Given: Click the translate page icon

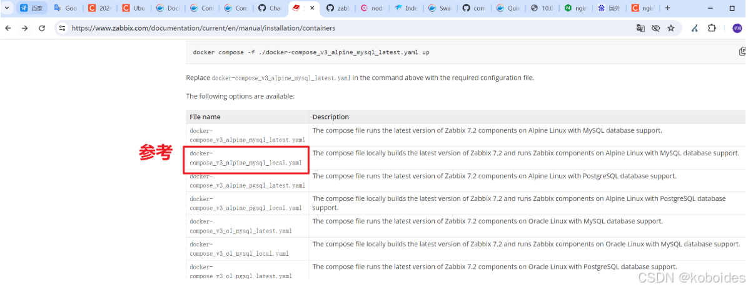Looking at the screenshot, I should [x=640, y=28].
